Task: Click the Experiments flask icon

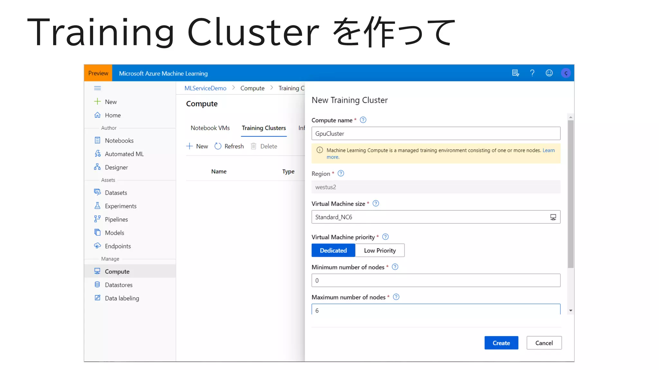Action: tap(97, 206)
